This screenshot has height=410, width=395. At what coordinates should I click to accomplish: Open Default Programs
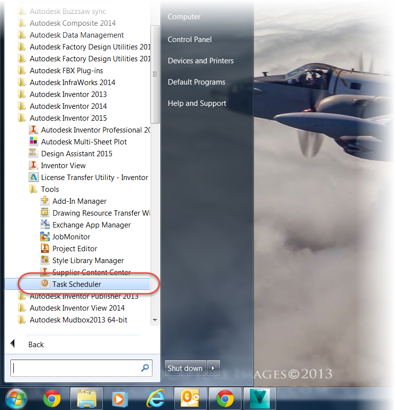pos(197,82)
